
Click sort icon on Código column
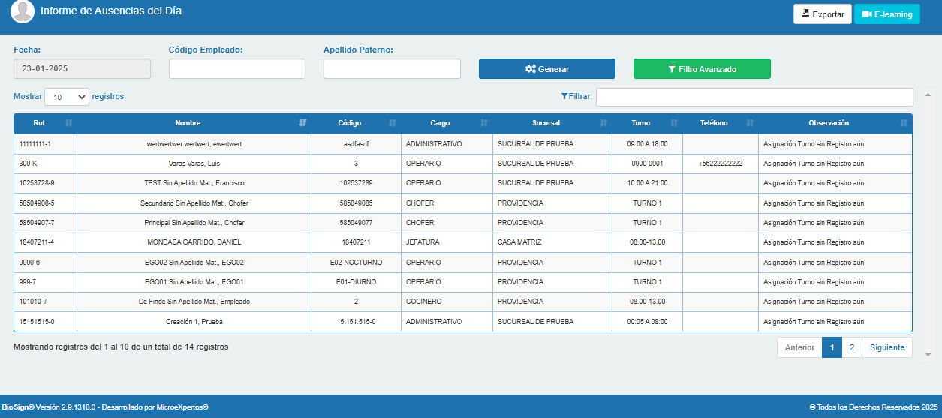pos(393,123)
